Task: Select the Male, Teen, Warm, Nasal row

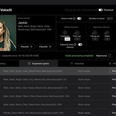Action: (x=58, y=88)
